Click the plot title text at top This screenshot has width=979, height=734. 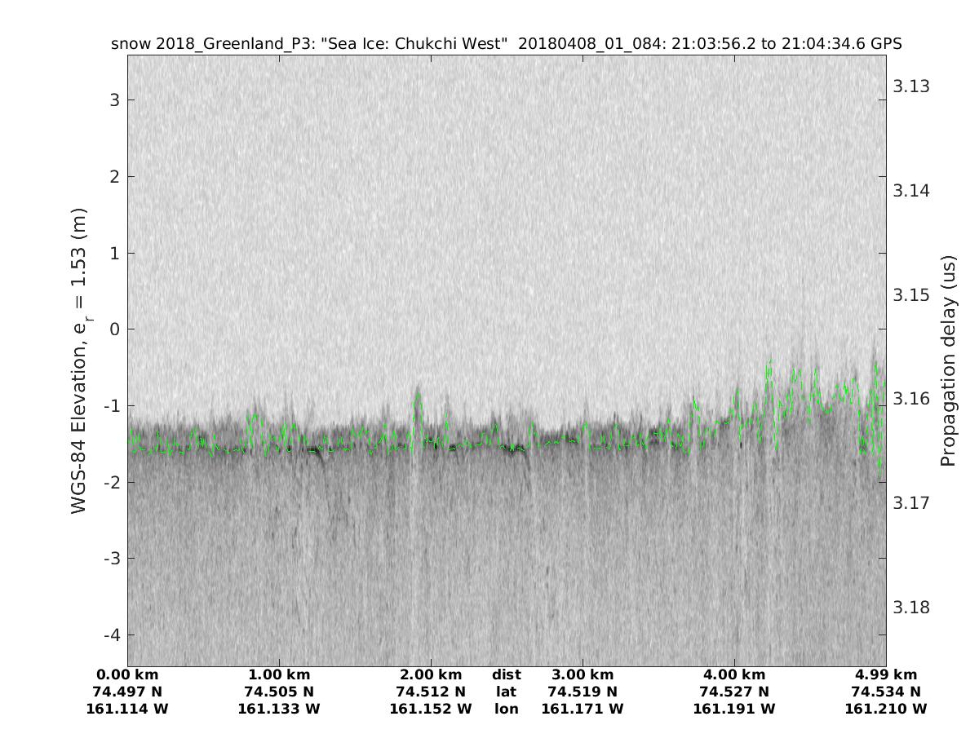[506, 44]
